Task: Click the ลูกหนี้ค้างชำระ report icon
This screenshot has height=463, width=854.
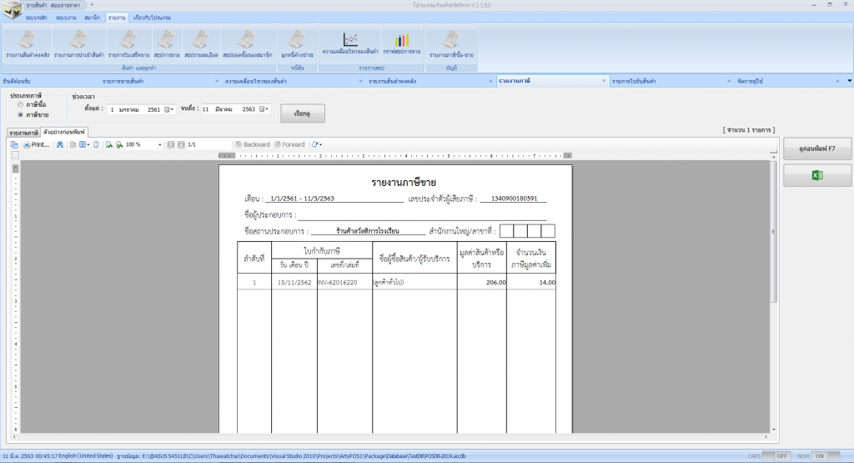Action: pyautogui.click(x=297, y=43)
